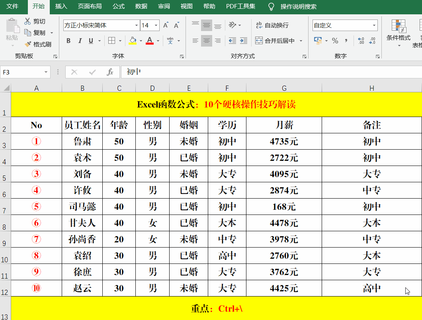Open the 自定义 number format dropdown

point(373,25)
